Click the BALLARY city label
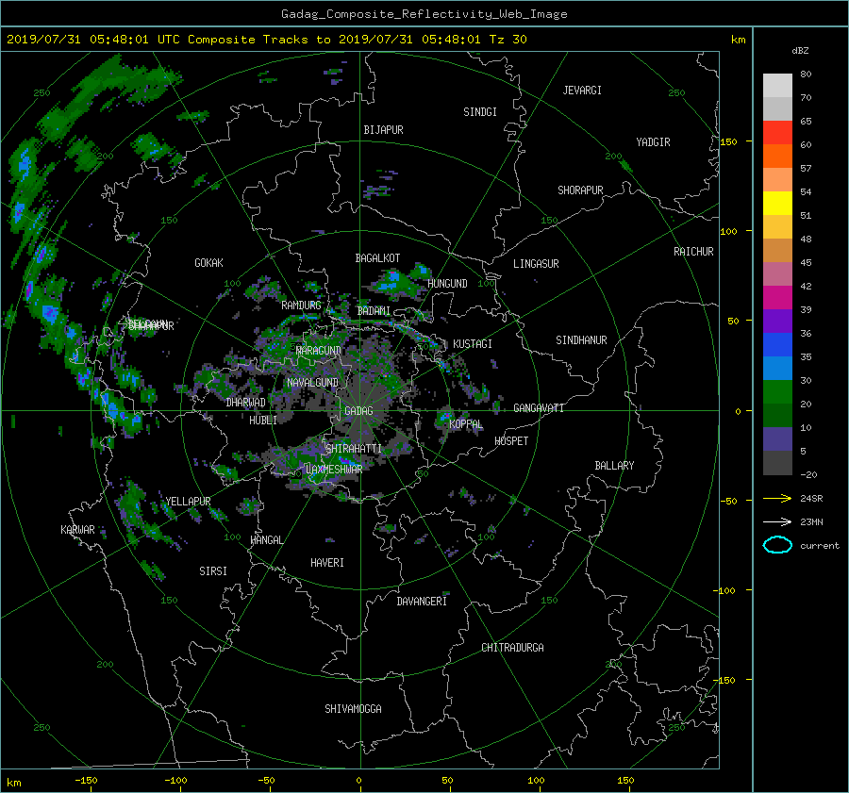This screenshot has width=849, height=793. [614, 466]
